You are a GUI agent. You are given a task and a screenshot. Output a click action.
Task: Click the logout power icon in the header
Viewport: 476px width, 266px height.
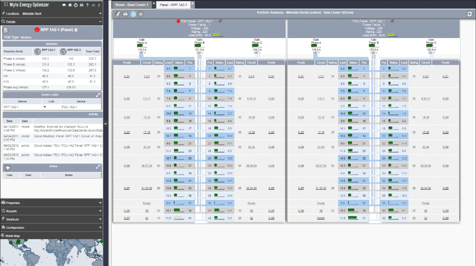coord(75,5)
